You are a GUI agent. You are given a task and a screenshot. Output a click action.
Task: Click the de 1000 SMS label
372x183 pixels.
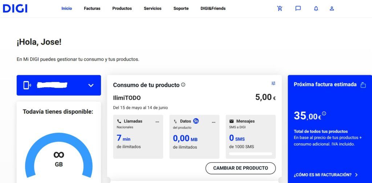click(x=242, y=146)
